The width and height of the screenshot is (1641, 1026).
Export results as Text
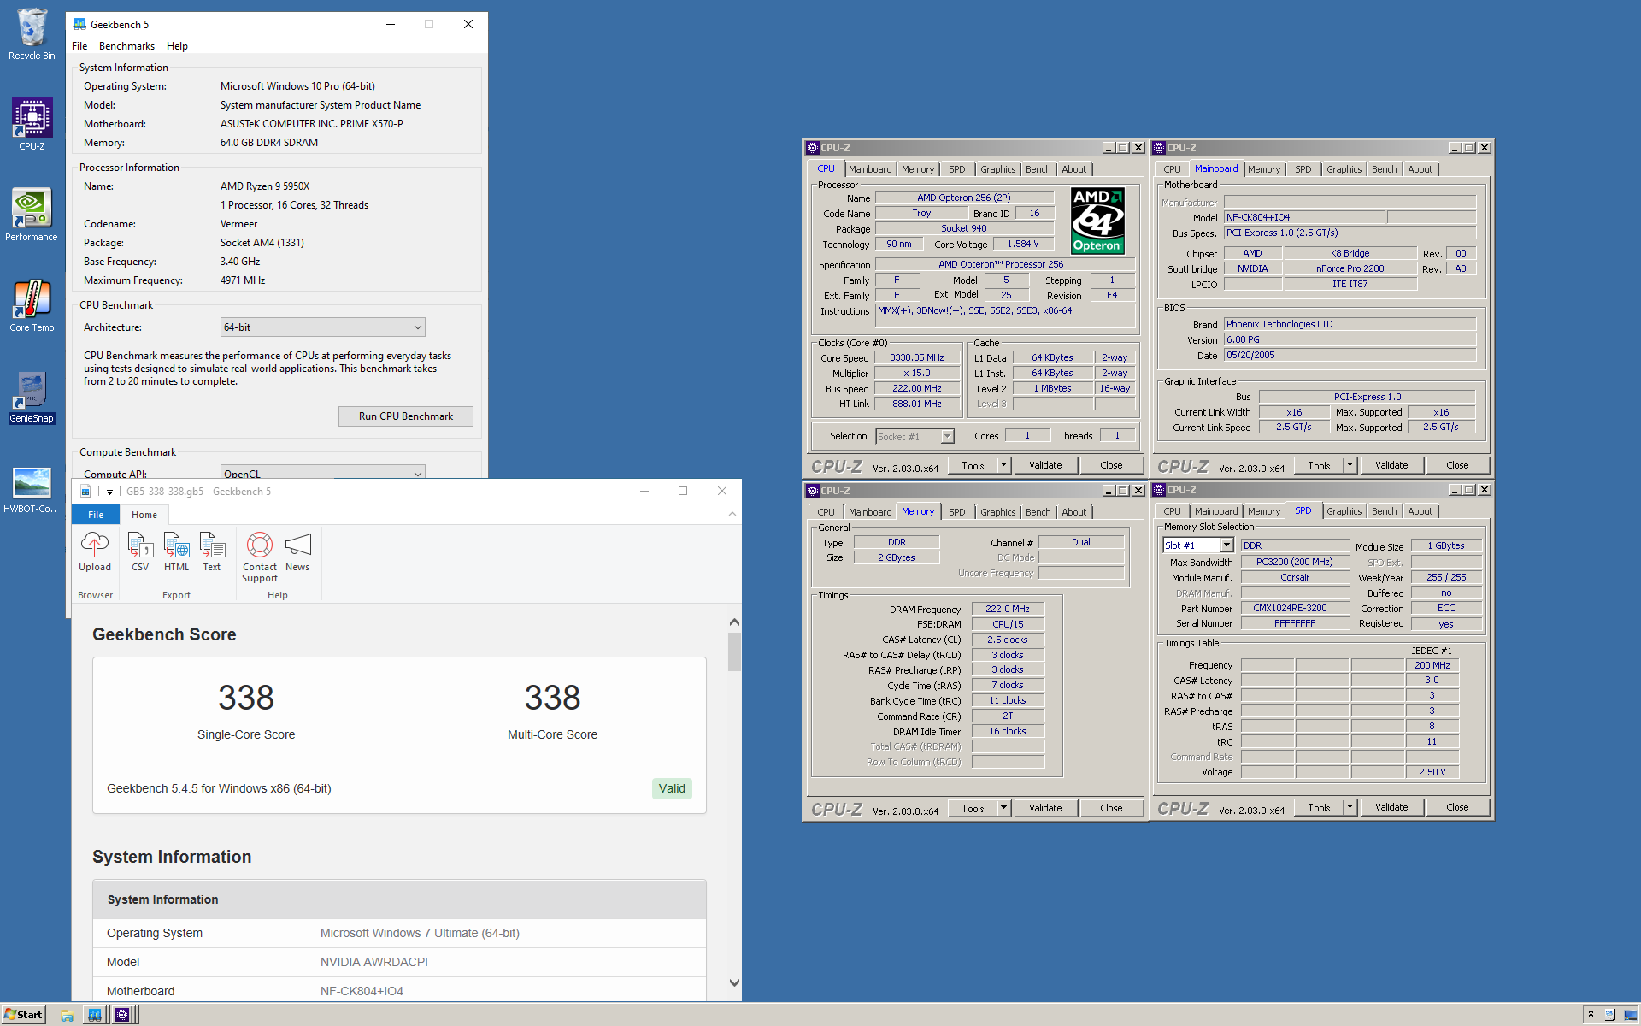tap(212, 551)
